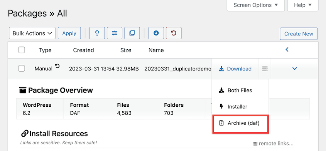Click the package name 20230331_duplicatordemo

tap(178, 69)
